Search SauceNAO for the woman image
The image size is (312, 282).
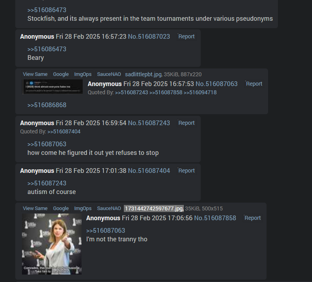(109, 208)
